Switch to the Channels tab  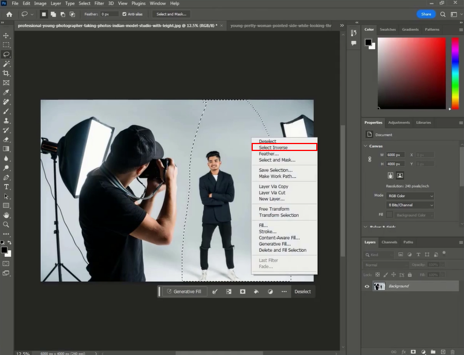pos(389,242)
